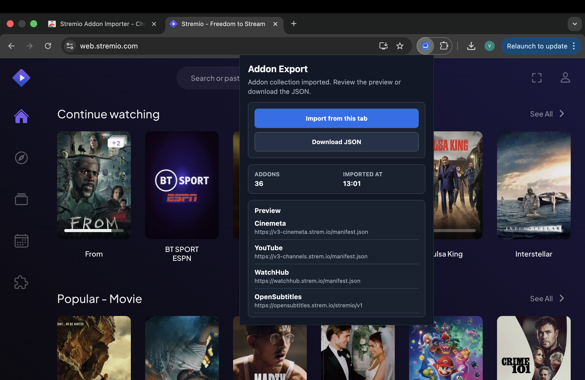Open the Library icon in sidebar
The width and height of the screenshot is (585, 380).
point(21,199)
